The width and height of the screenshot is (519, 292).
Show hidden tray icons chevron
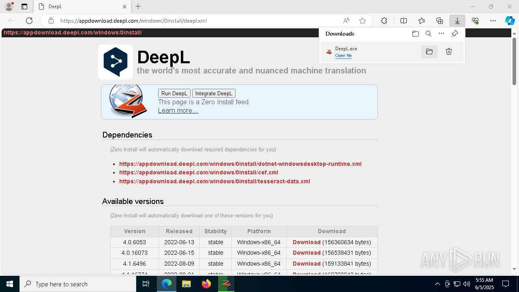pos(437,284)
